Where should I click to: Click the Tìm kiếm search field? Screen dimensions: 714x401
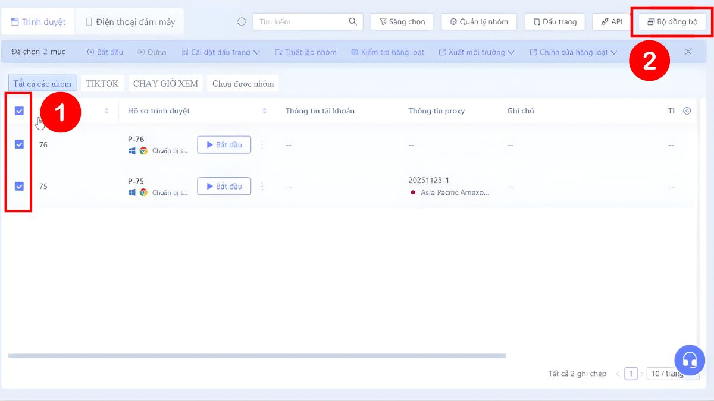(x=300, y=22)
